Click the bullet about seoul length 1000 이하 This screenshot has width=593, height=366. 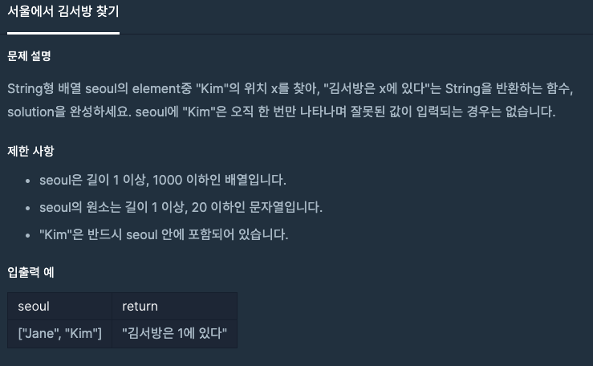[162, 179]
